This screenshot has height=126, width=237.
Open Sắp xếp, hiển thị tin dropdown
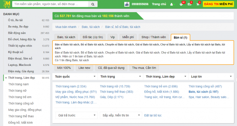tap(121, 115)
